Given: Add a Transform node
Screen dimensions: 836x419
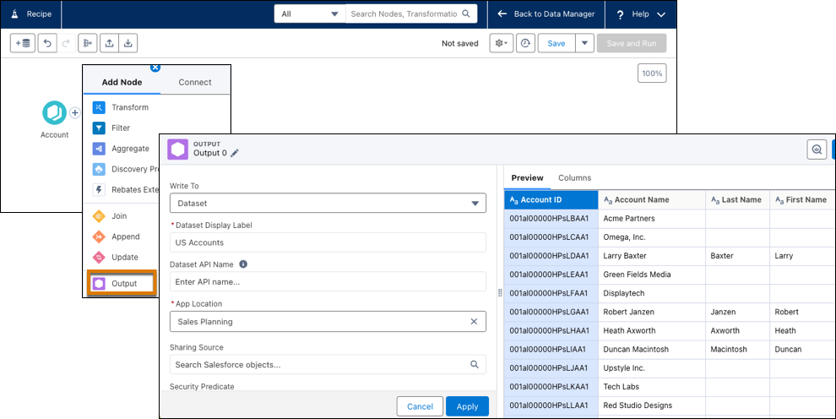Looking at the screenshot, I should click(x=121, y=107).
